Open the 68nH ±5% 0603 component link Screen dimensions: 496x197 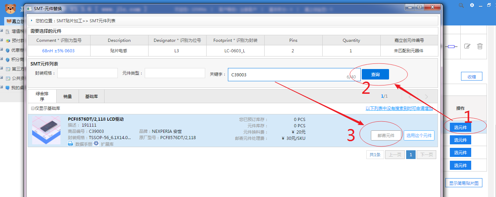[58, 51]
